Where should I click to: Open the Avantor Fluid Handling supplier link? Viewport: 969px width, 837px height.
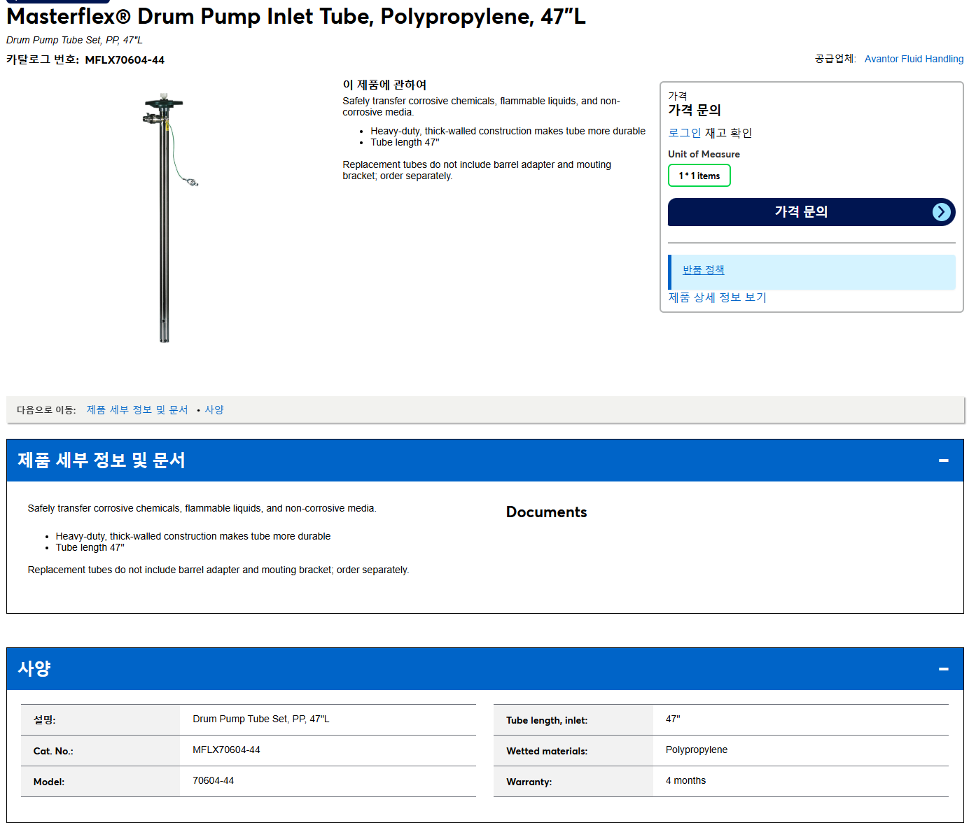[914, 59]
